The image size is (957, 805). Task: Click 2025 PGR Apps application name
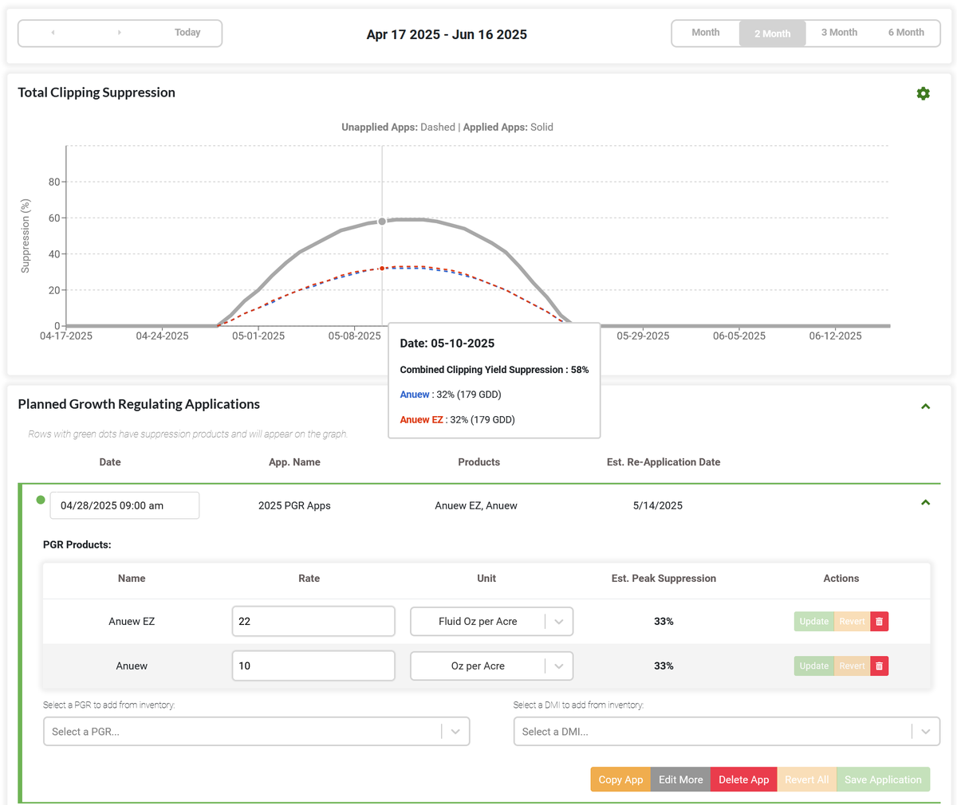pos(294,505)
